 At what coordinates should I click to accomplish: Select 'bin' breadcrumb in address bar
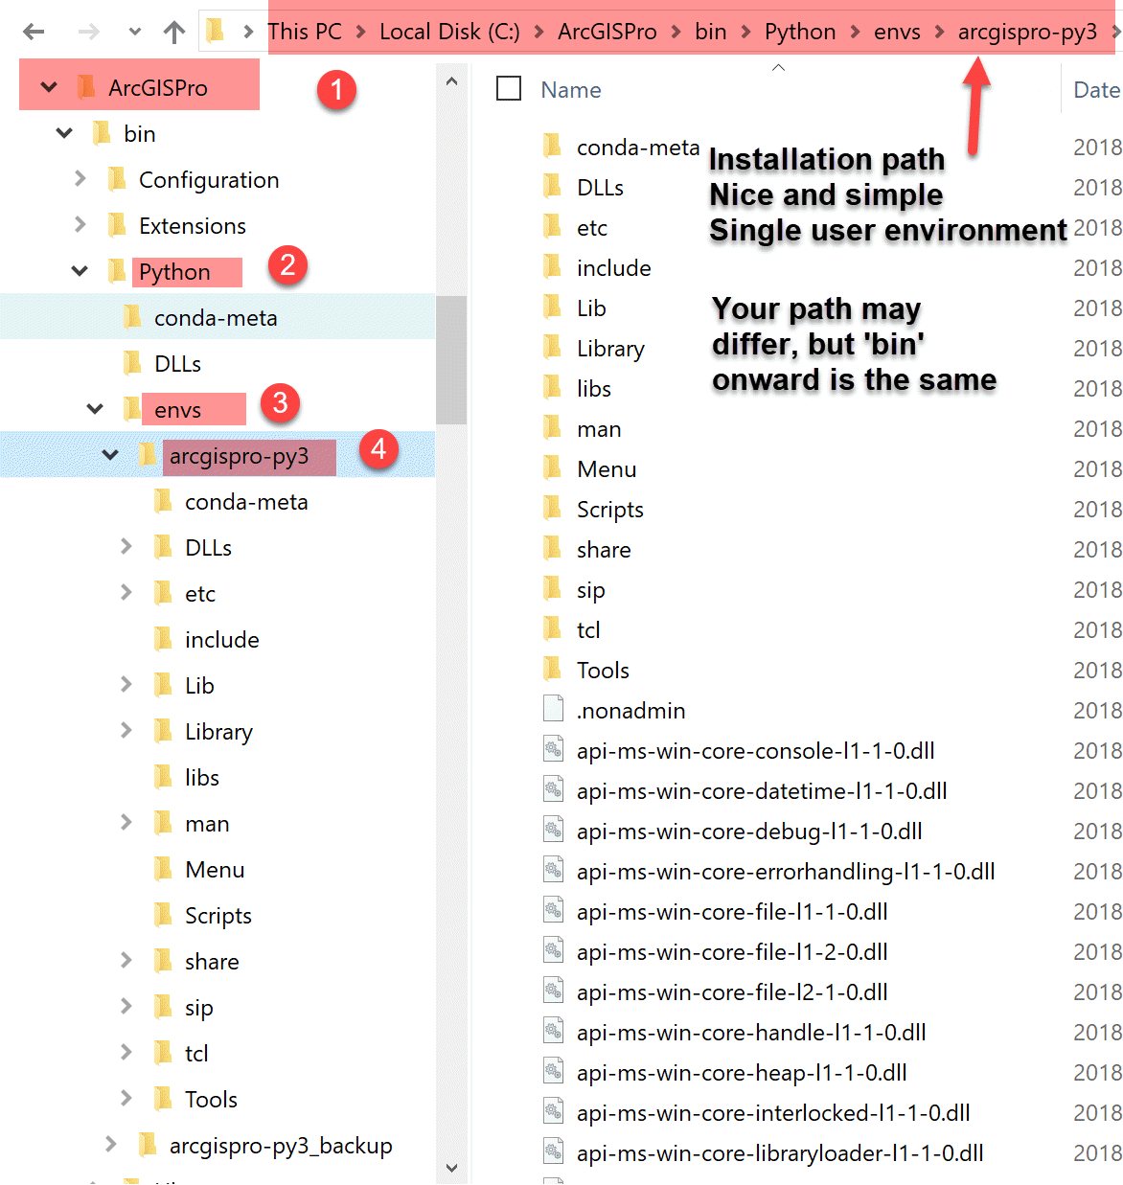[x=711, y=32]
